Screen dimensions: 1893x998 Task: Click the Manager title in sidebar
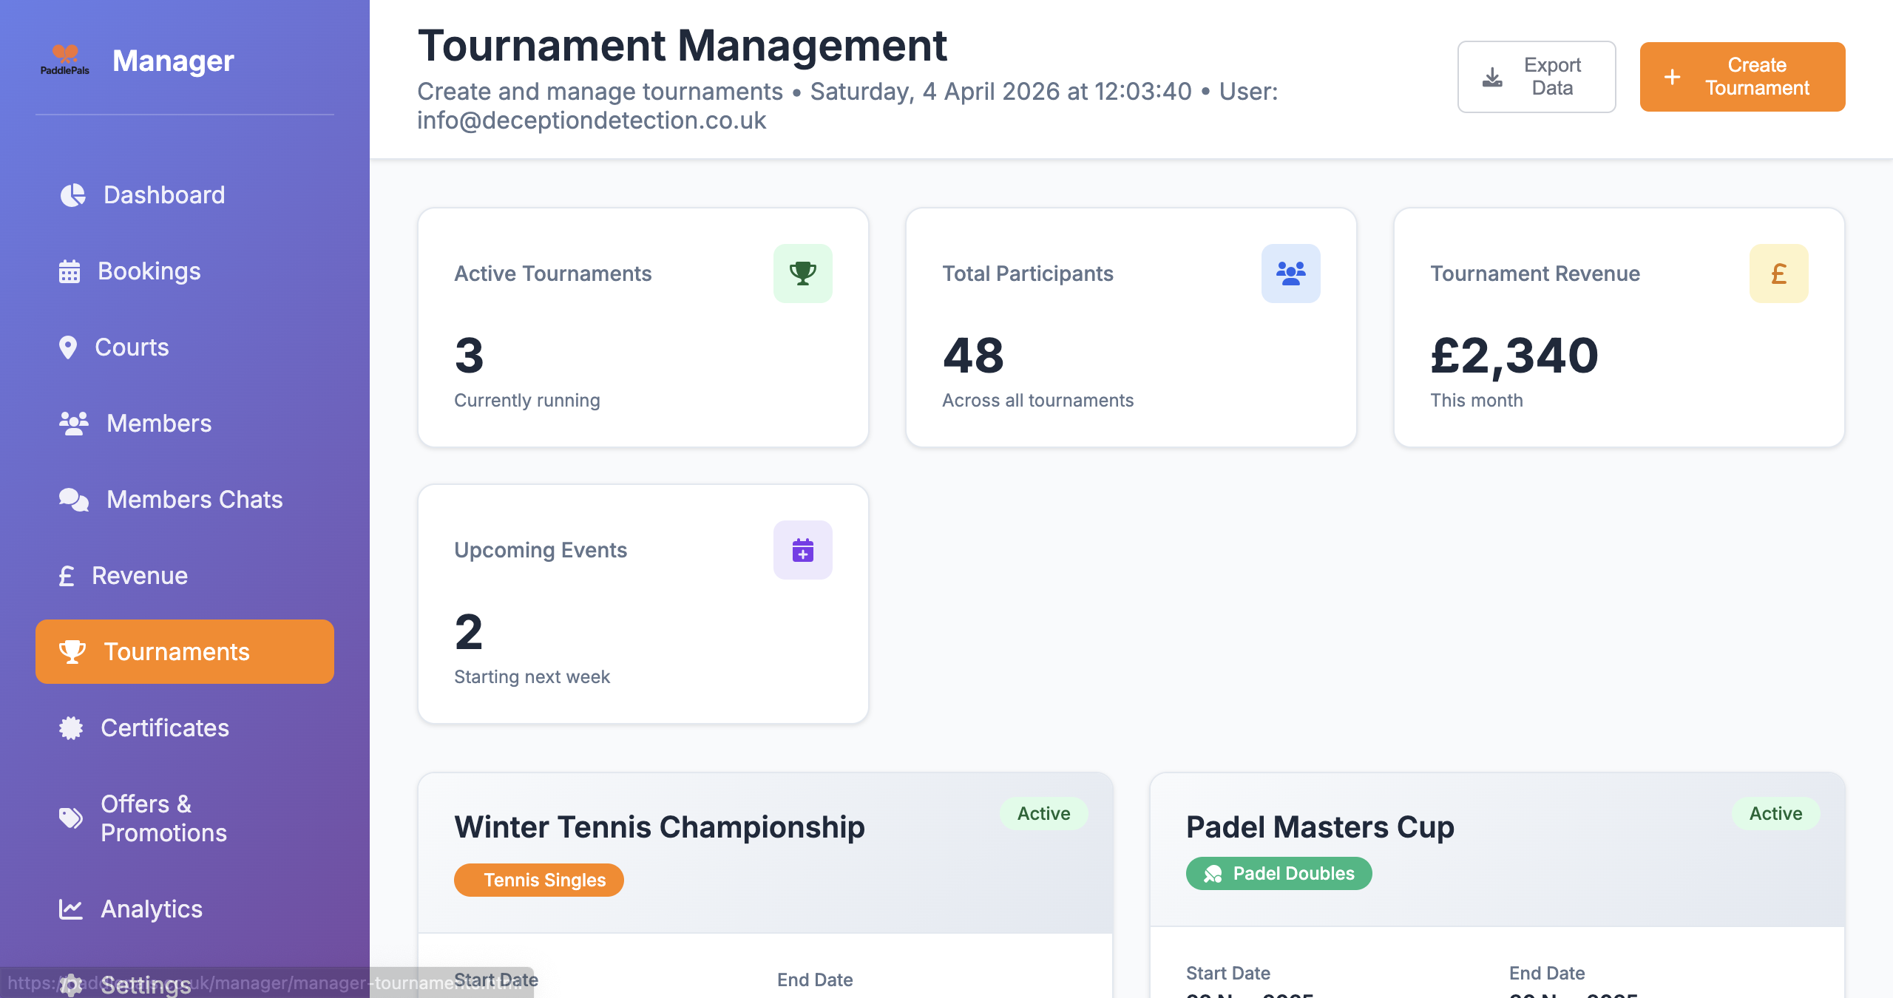coord(173,61)
